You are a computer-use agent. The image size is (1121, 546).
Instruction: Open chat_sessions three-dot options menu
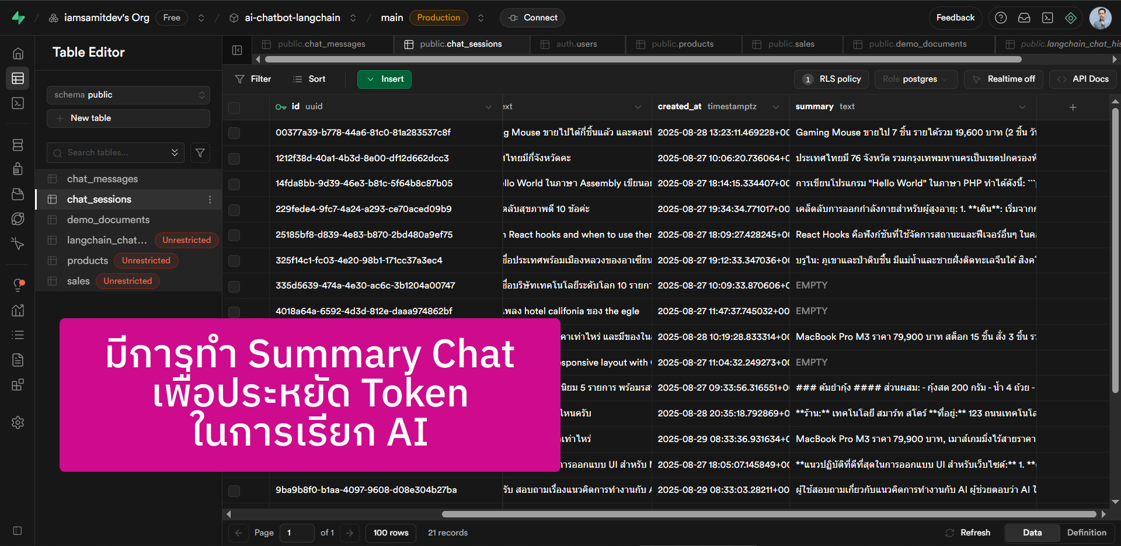tap(210, 200)
